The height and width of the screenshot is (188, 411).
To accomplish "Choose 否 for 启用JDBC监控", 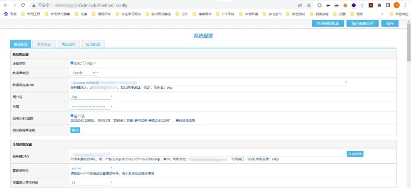I will (80, 116).
